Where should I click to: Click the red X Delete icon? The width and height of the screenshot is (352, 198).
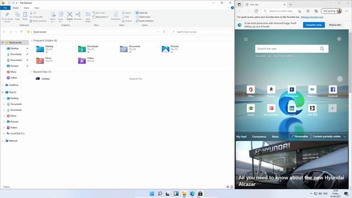[x=70, y=15]
